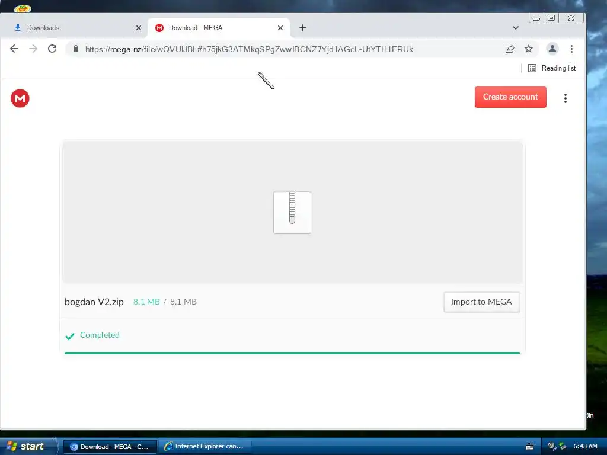Expand the tab search chevron
The width and height of the screenshot is (607, 455).
(x=516, y=28)
